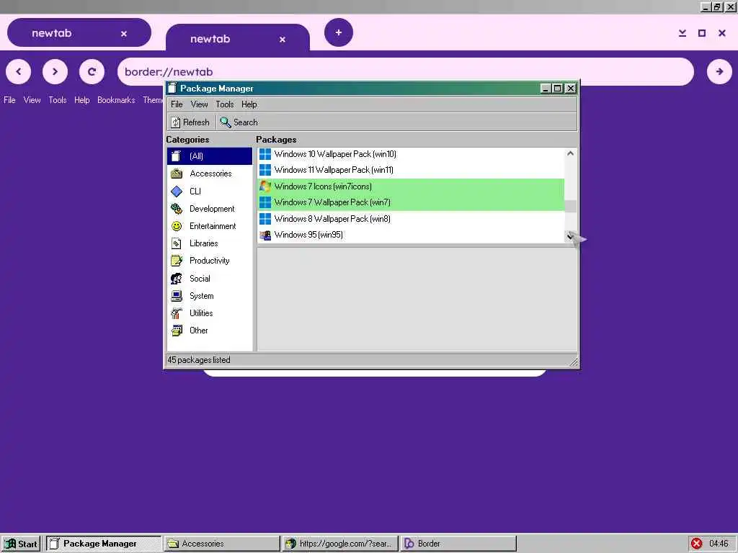Image resolution: width=738 pixels, height=553 pixels.
Task: Open the browser Bookmarks menu
Action: click(x=116, y=100)
